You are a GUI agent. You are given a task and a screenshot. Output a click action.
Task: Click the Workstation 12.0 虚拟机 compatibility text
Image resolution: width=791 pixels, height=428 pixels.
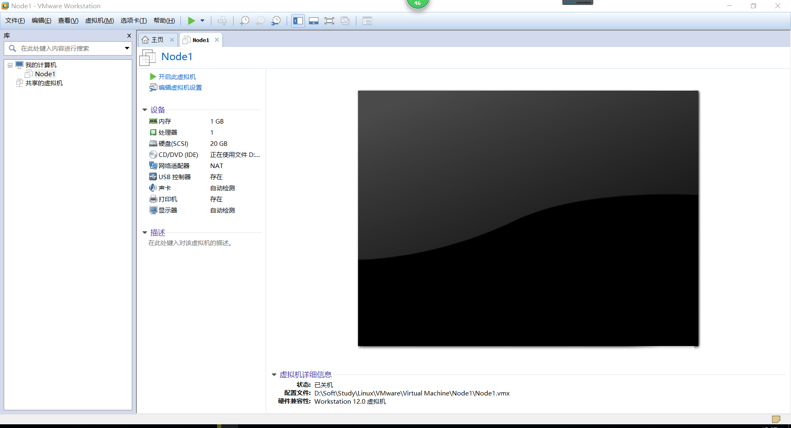click(350, 402)
